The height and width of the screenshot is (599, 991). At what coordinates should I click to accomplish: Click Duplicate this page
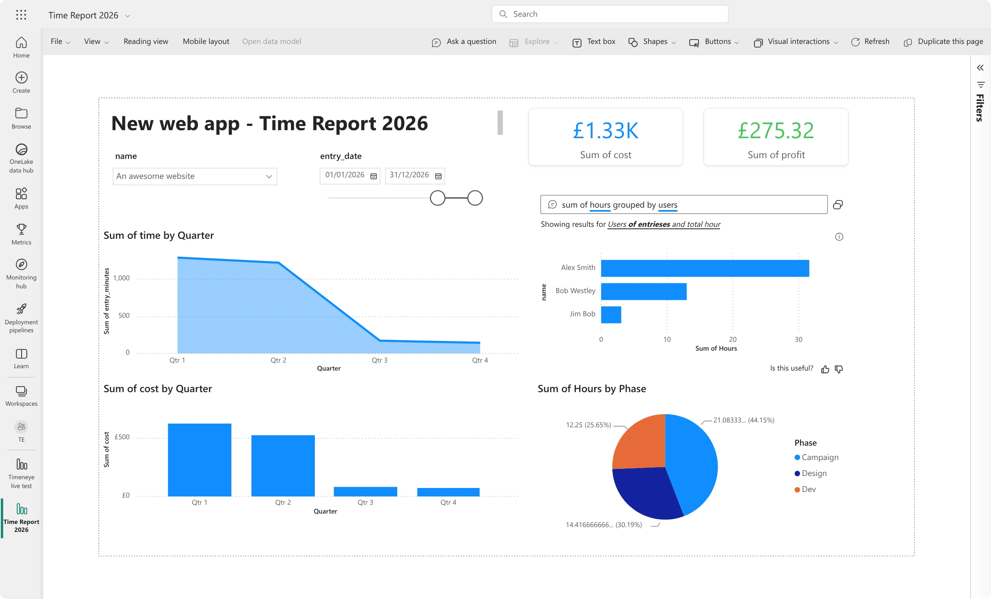coord(943,42)
